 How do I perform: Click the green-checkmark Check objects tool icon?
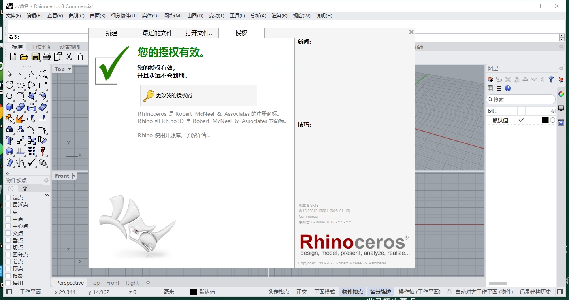[x=32, y=162]
